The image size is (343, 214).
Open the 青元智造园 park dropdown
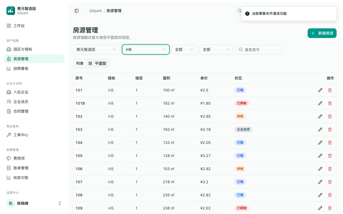tap(96, 49)
